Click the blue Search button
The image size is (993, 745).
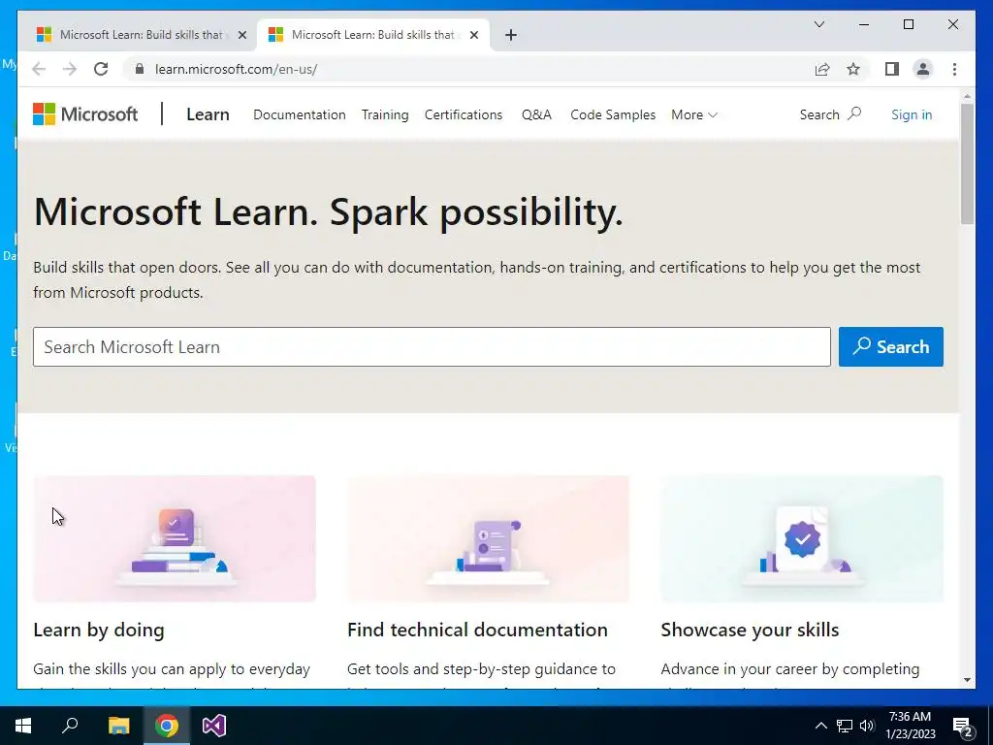click(891, 346)
